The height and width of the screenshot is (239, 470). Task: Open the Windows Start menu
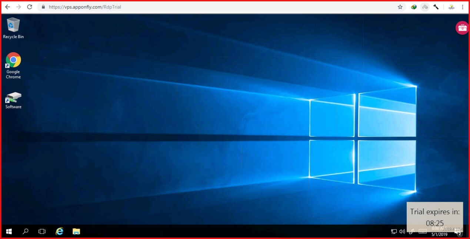coord(9,232)
